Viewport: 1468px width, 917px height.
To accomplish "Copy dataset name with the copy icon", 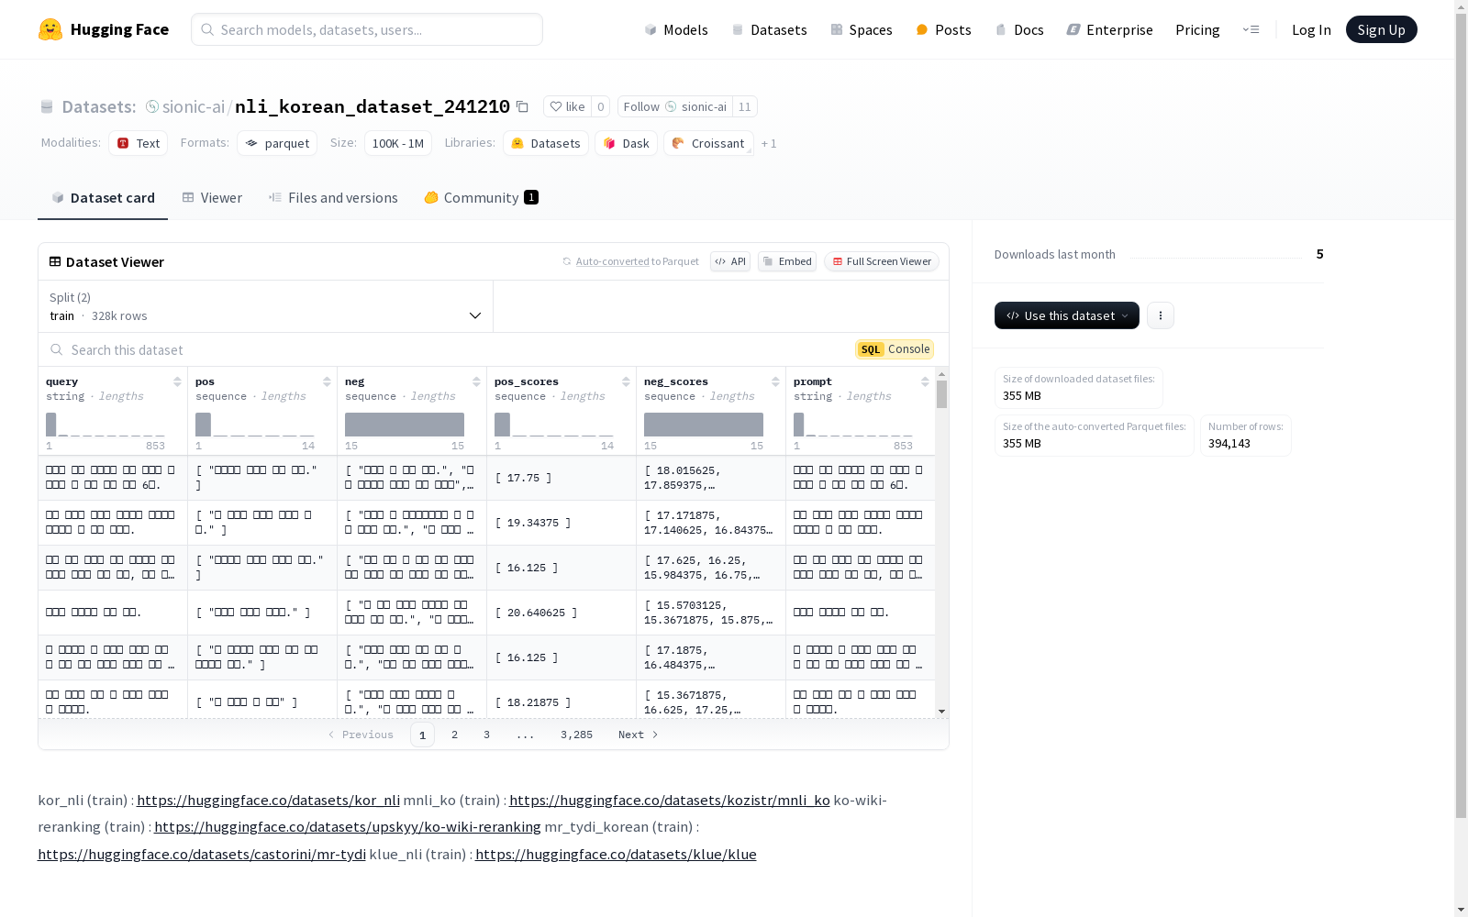I will click(x=522, y=106).
